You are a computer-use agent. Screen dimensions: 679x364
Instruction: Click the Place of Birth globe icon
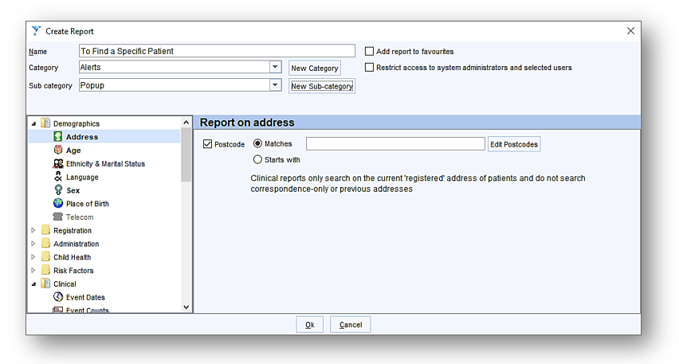[x=57, y=203]
